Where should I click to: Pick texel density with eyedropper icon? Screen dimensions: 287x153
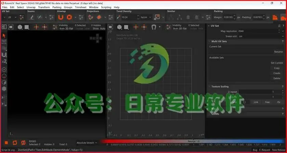118,17
